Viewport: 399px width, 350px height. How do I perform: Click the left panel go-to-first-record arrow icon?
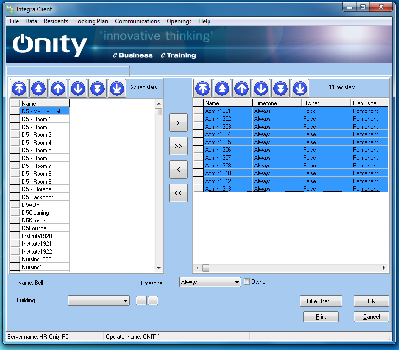point(19,88)
